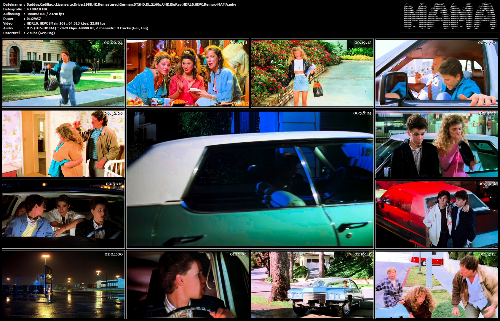This screenshot has width=500, height=321.
Task: Open the 00:44:48 thumbnail with pink dress girl
Action: (x=437, y=144)
